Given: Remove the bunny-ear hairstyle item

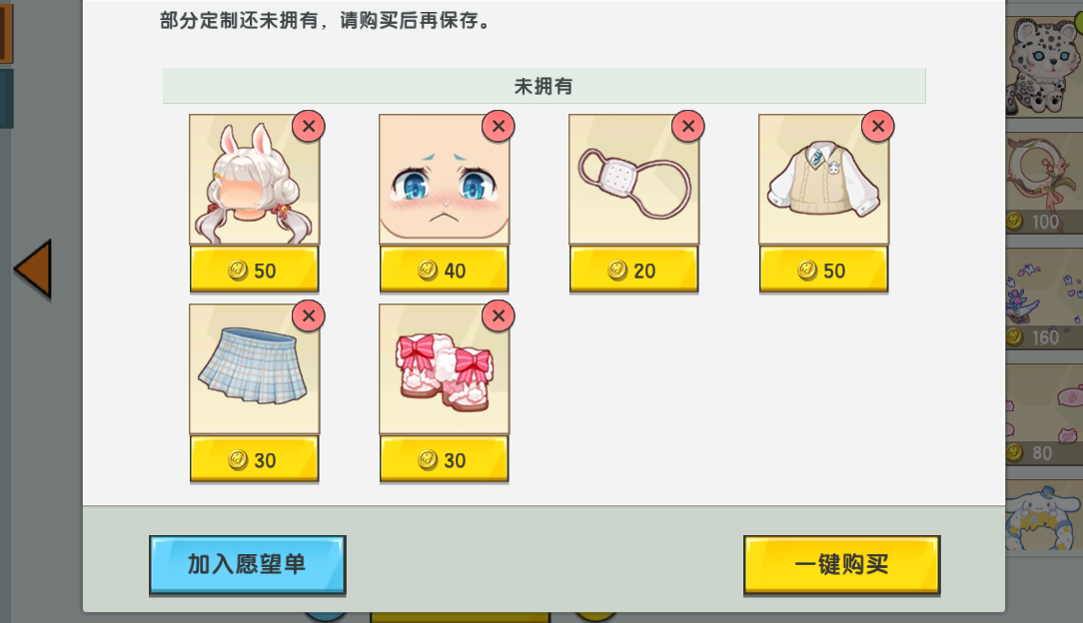Looking at the screenshot, I should (309, 126).
